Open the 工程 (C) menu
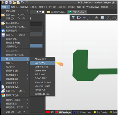This screenshot has width=118, height=115. pos(33,7)
